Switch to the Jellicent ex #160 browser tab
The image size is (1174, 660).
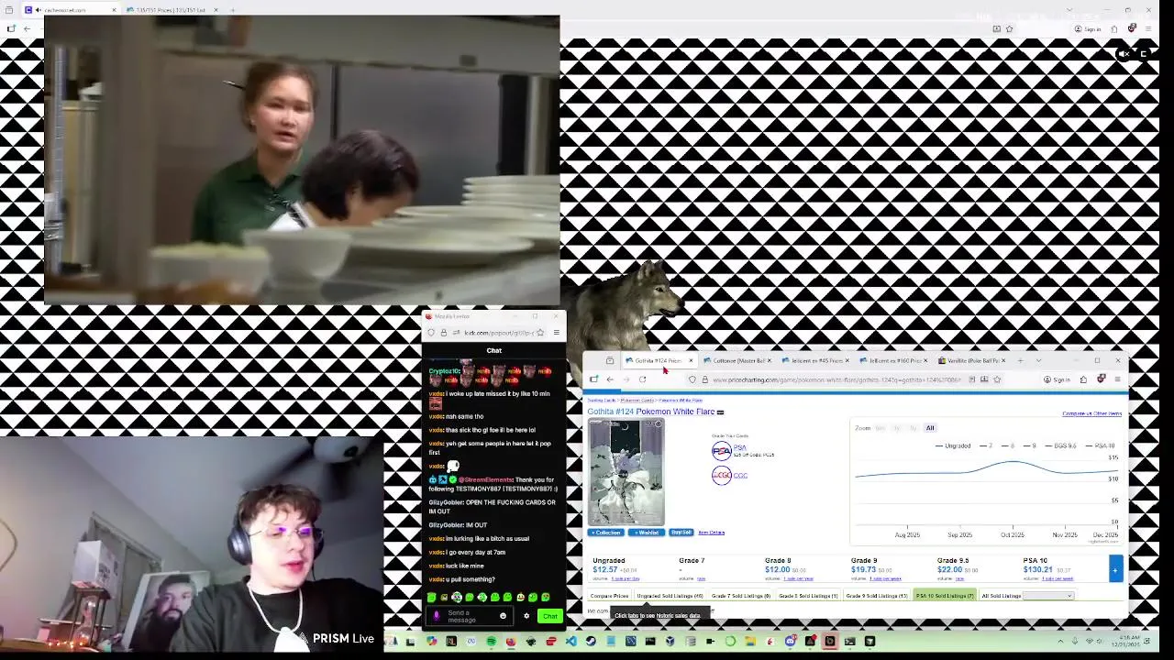[893, 360]
